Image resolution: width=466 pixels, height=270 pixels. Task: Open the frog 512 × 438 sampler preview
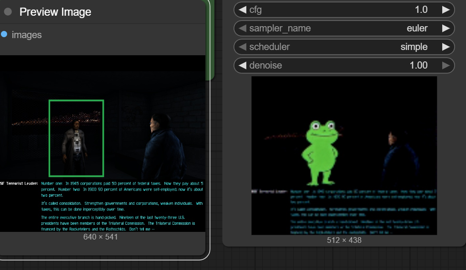[344, 156]
